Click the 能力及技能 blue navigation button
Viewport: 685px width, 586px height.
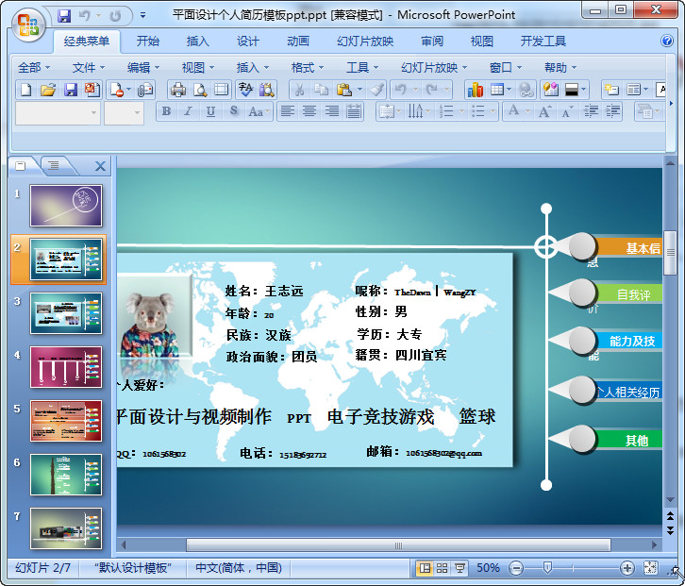coord(627,341)
